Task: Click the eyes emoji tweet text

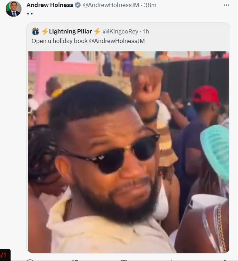Action: tap(30, 14)
